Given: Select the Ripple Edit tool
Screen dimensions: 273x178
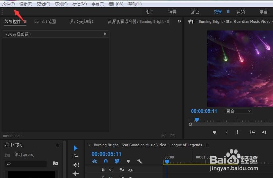Looking at the screenshot, I should coord(76,165).
